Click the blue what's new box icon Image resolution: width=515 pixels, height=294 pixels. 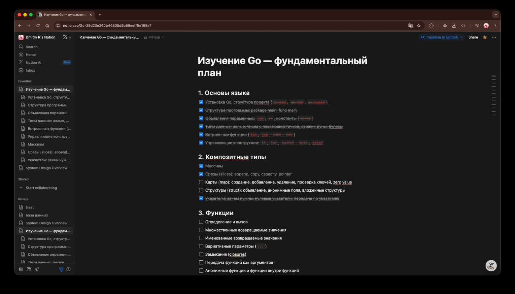(61, 269)
